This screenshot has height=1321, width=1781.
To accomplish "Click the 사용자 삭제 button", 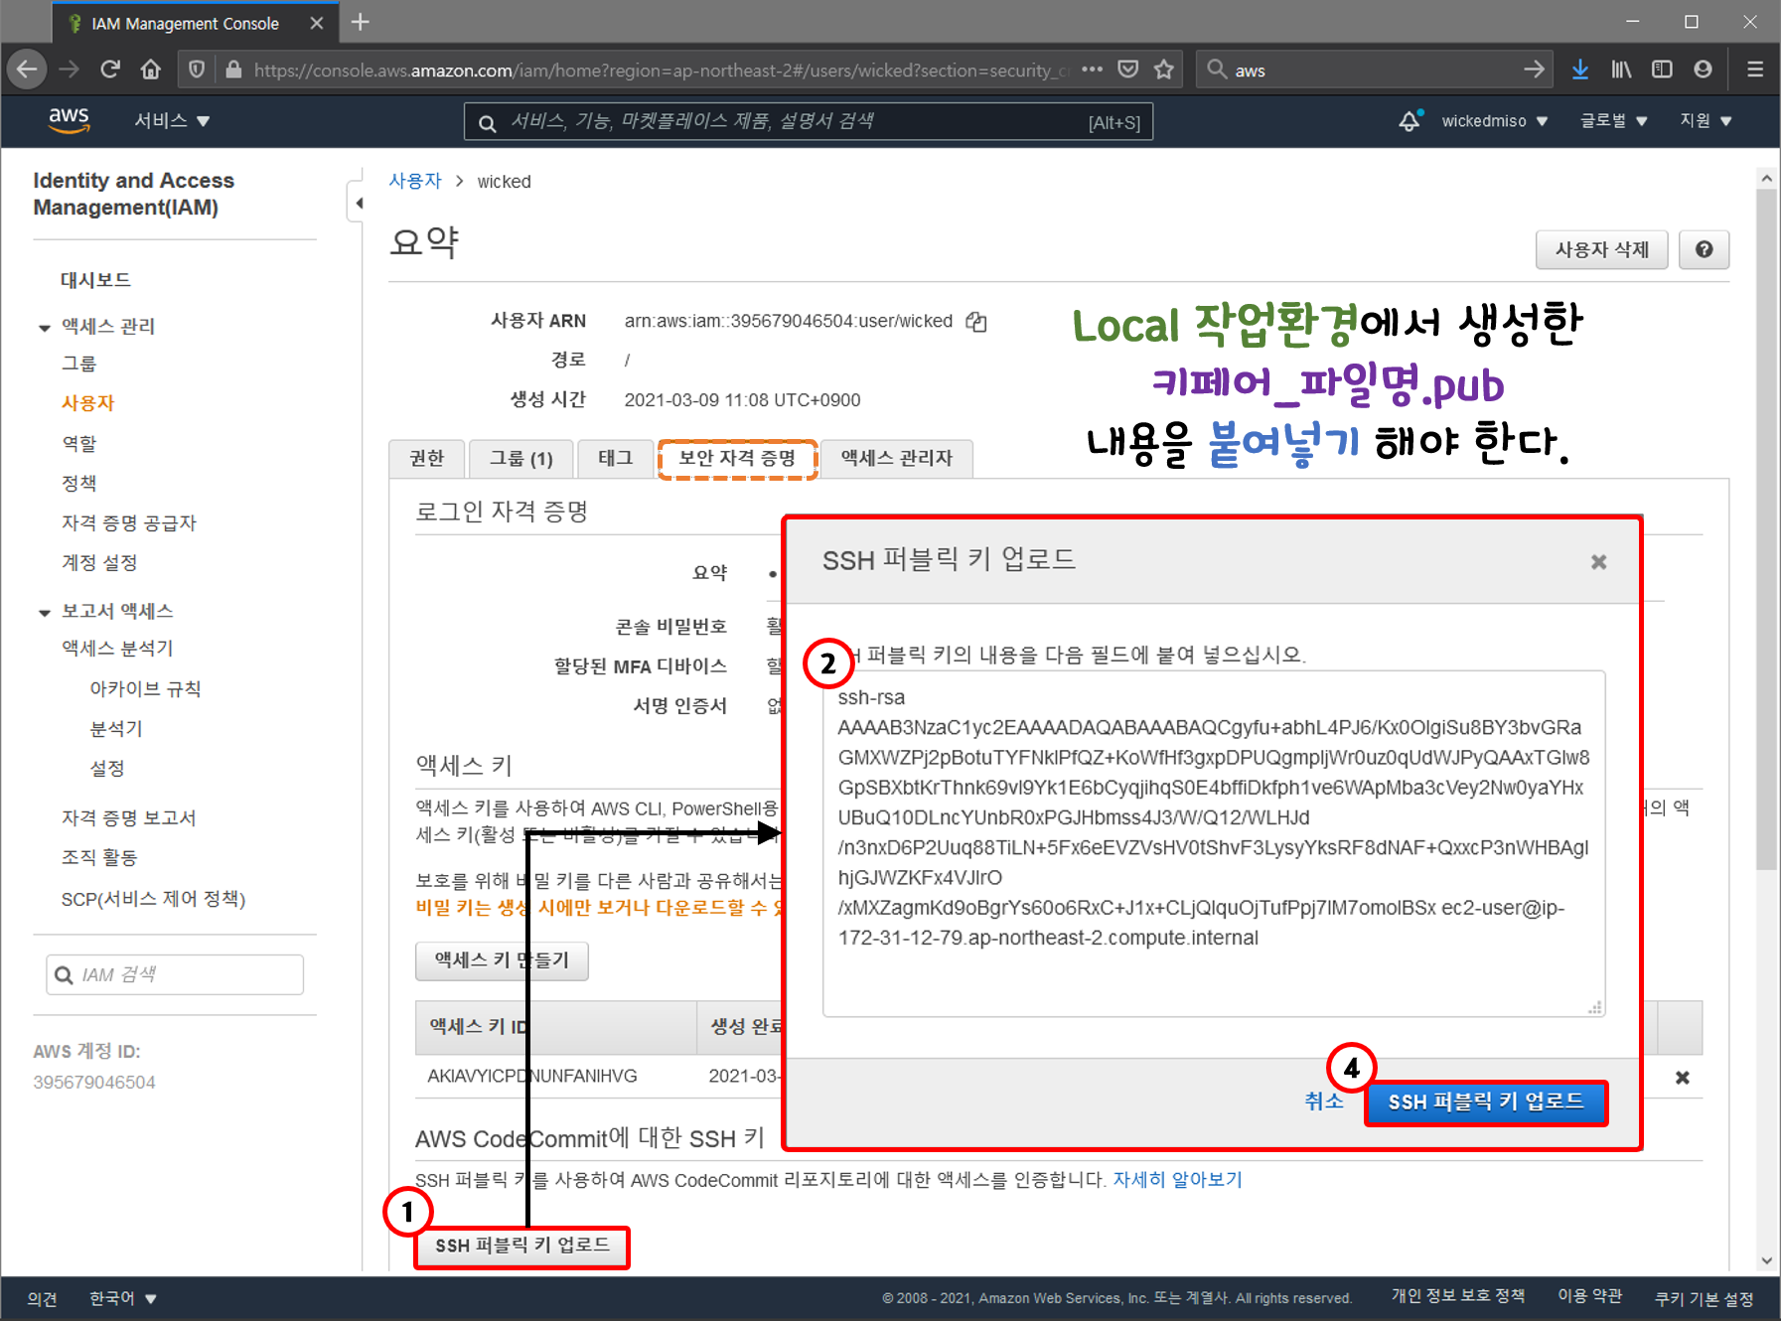I will [x=1601, y=249].
